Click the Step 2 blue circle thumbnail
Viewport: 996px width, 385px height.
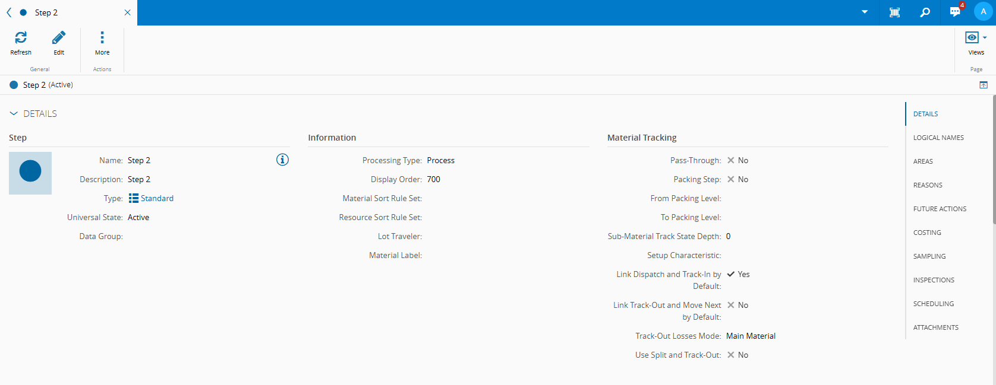(30, 173)
